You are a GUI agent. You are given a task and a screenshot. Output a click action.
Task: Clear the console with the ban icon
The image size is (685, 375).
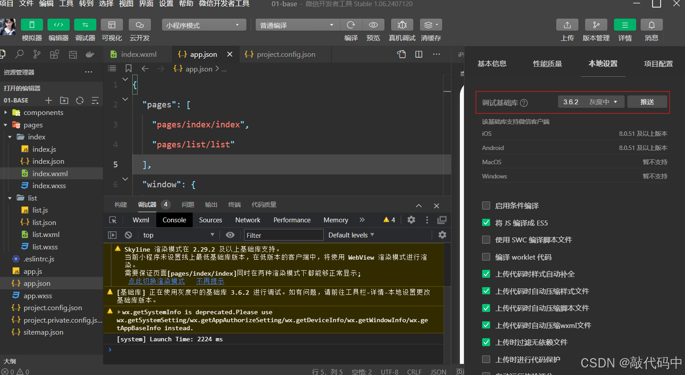128,235
